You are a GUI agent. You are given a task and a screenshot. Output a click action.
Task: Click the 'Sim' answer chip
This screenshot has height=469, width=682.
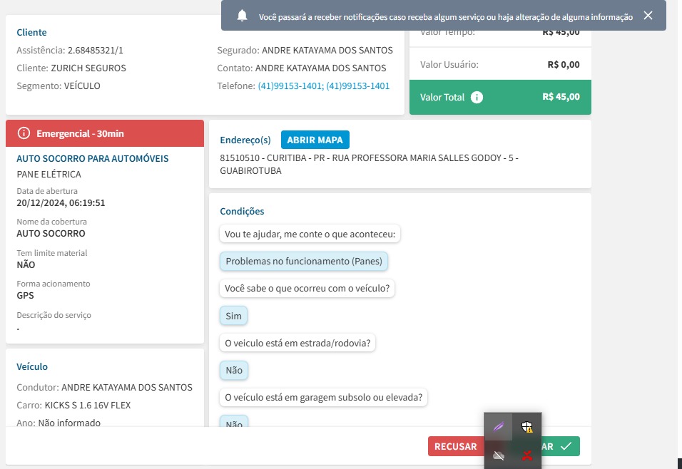click(x=233, y=316)
